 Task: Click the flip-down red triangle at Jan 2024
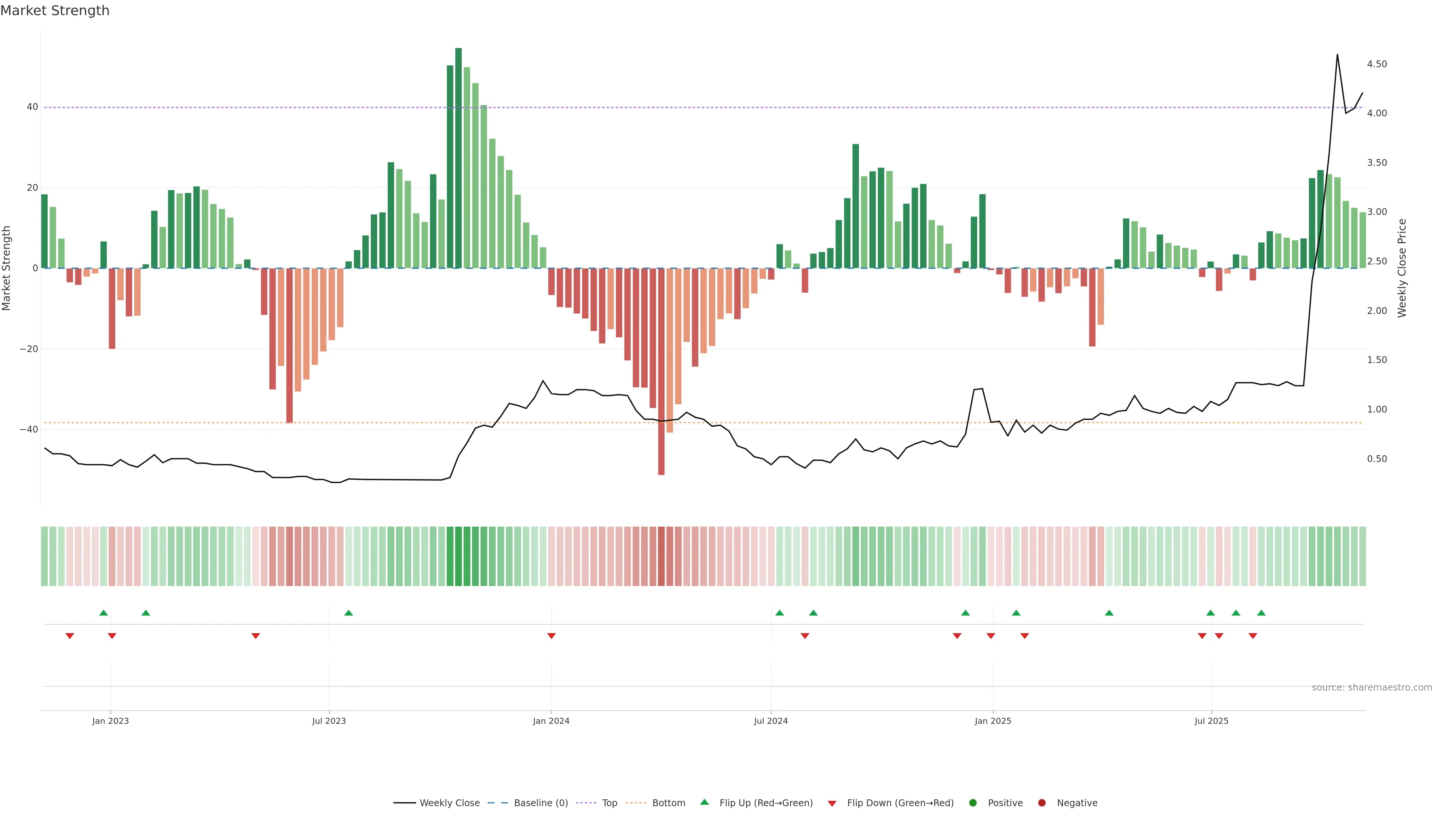click(x=551, y=636)
